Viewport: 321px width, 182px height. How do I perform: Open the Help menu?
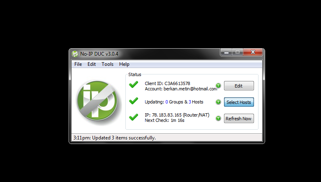point(124,64)
